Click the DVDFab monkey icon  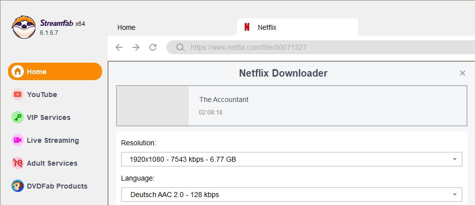click(x=17, y=186)
